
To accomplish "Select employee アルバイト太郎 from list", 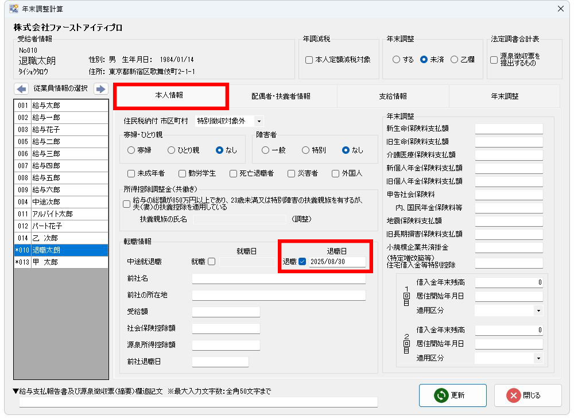I will point(61,214).
